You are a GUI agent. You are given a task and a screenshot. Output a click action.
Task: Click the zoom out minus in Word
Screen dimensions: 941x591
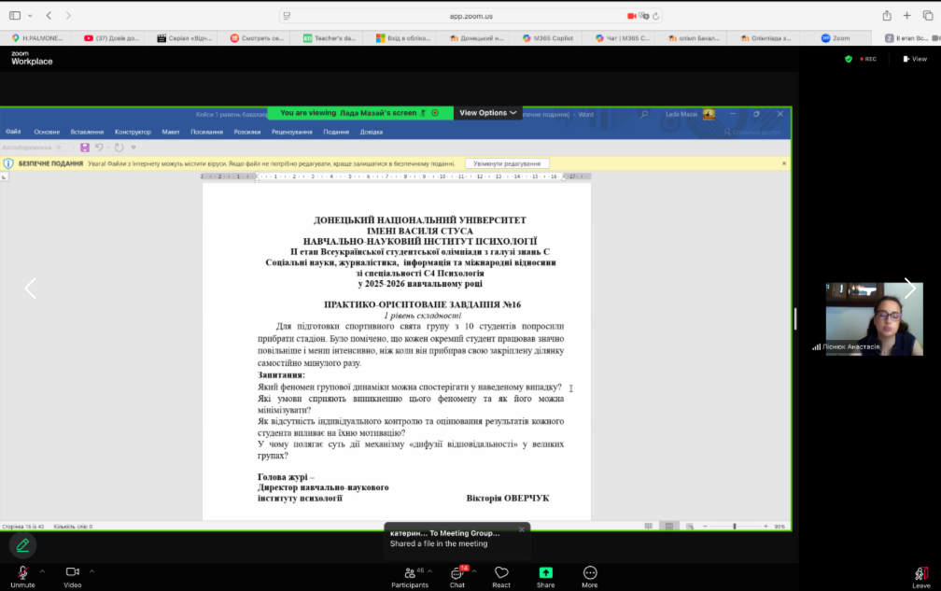[x=705, y=527]
